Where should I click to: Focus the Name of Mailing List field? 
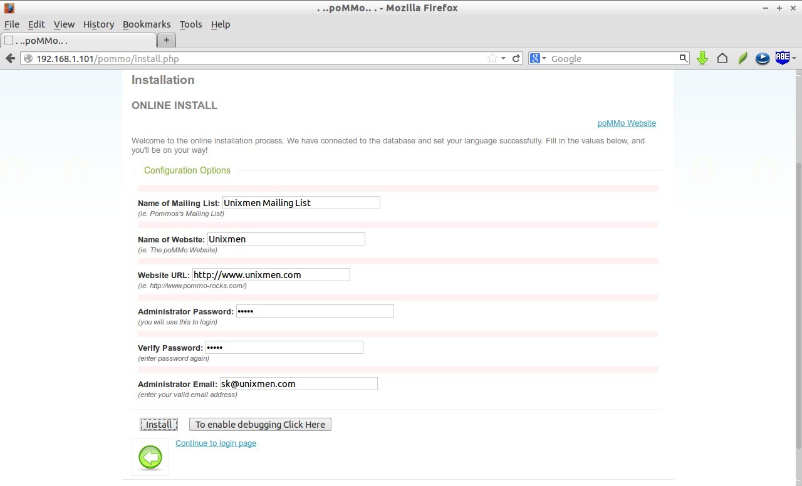tap(301, 202)
